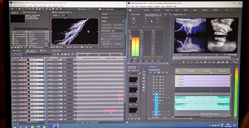Open After Effects Composition menu

(x=23, y=6)
